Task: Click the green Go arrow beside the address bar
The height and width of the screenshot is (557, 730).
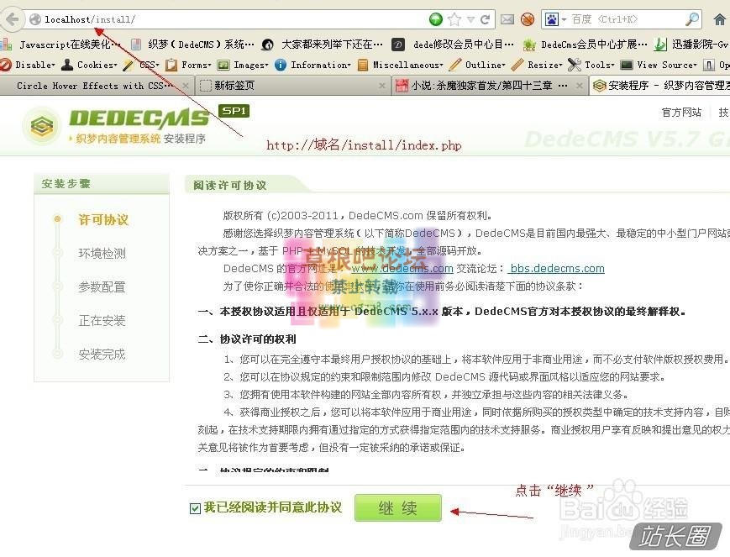Action: pos(436,18)
